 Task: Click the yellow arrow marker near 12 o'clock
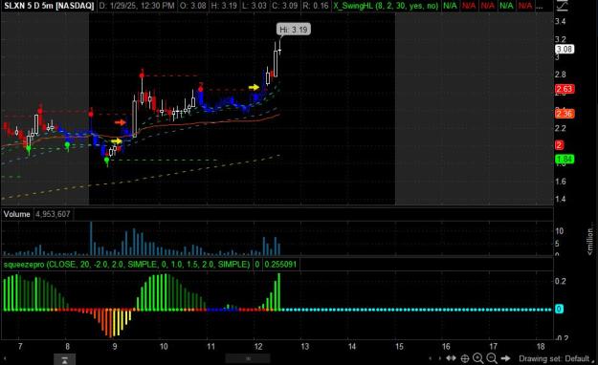pyautogui.click(x=254, y=88)
